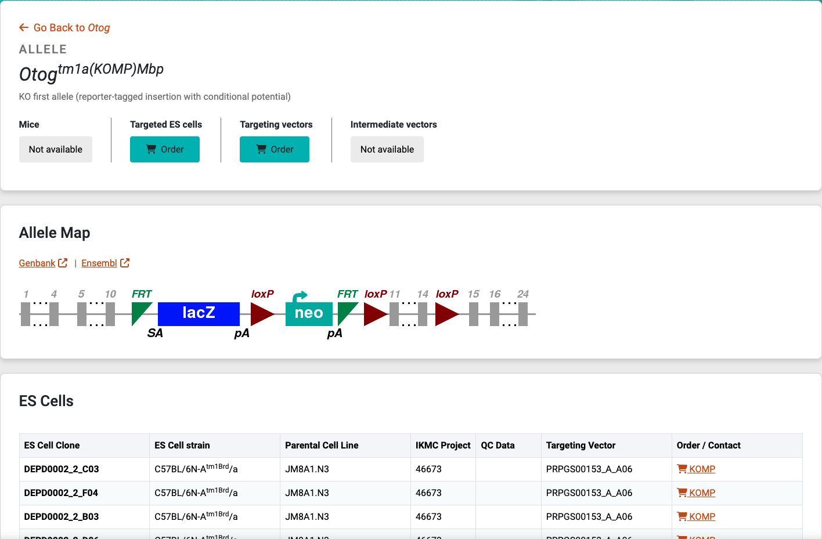Order targeted ES cells

(x=165, y=149)
